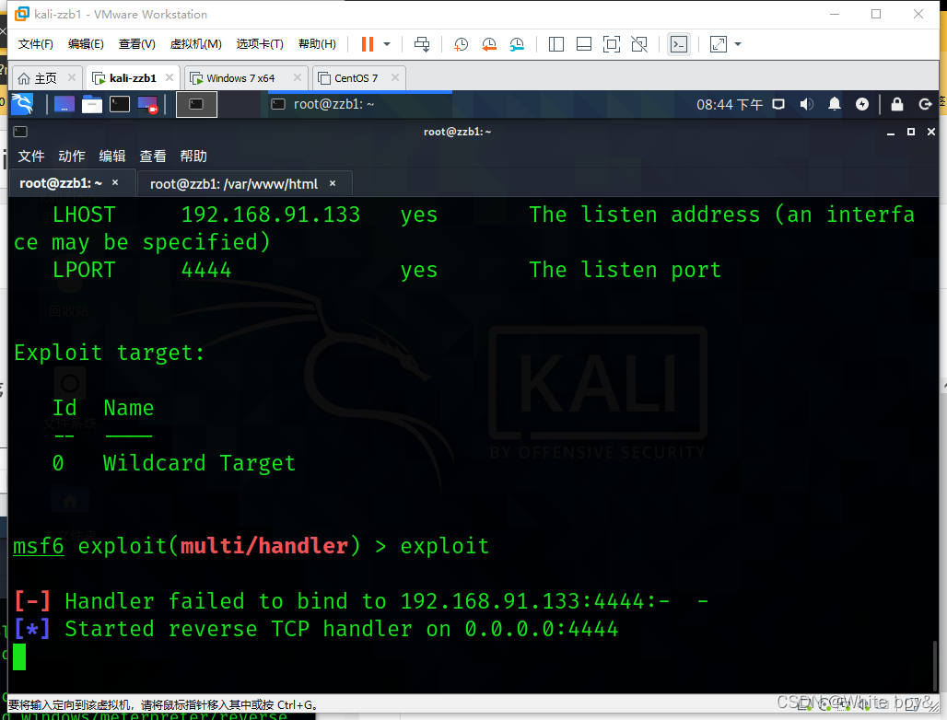Click the Handler failed to bind line

pyautogui.click(x=361, y=601)
